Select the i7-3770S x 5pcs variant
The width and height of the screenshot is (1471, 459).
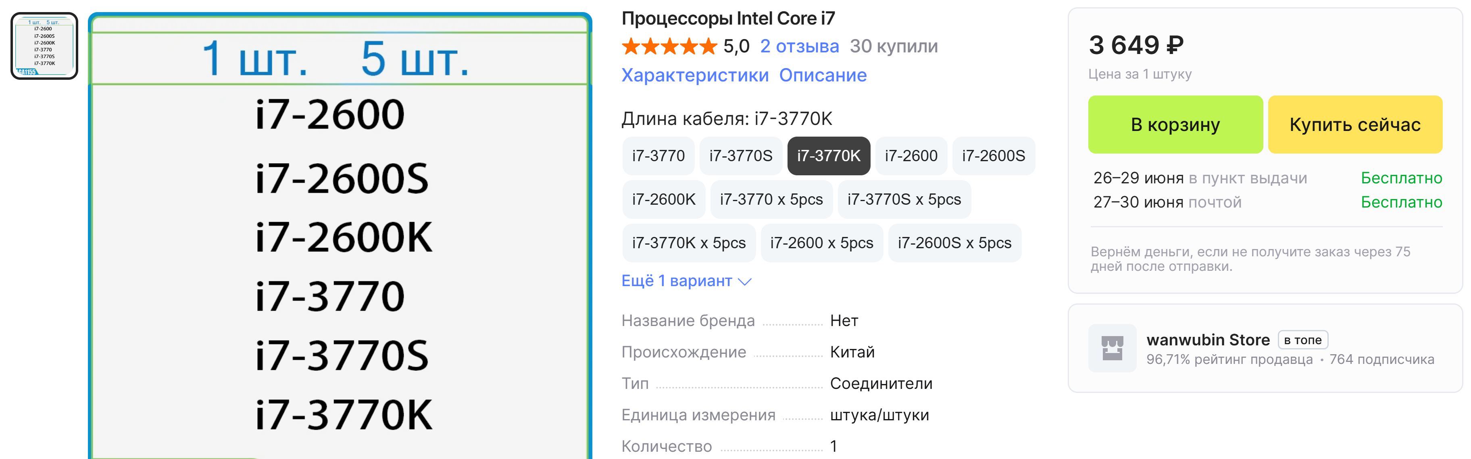(904, 199)
